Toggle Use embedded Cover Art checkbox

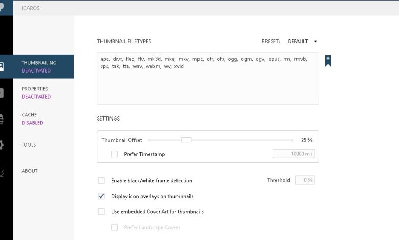coord(101,211)
